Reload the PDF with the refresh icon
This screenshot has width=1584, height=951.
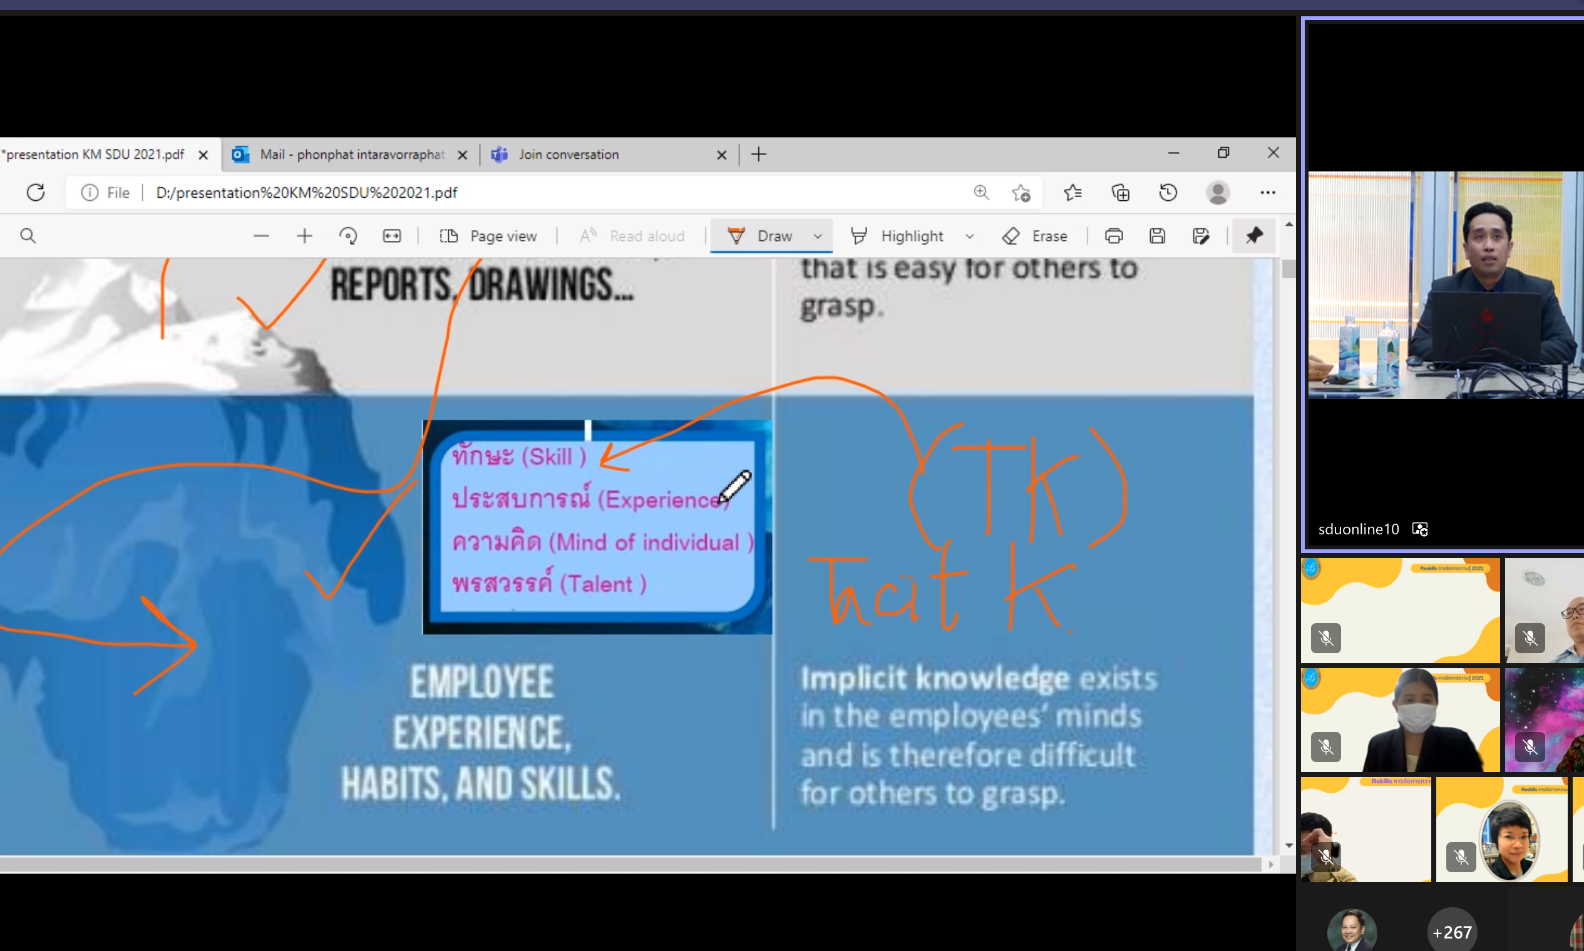click(x=35, y=192)
